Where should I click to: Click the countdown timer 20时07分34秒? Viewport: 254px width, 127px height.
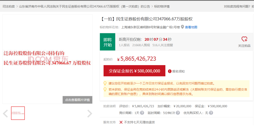tap(158, 39)
